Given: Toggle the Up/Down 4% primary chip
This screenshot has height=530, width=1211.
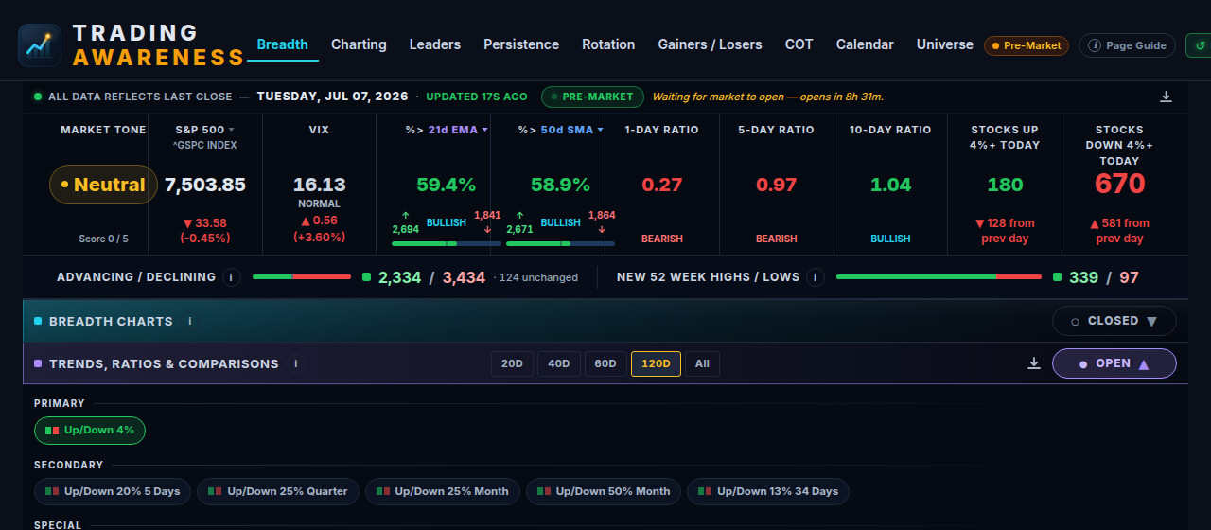Looking at the screenshot, I should 90,431.
